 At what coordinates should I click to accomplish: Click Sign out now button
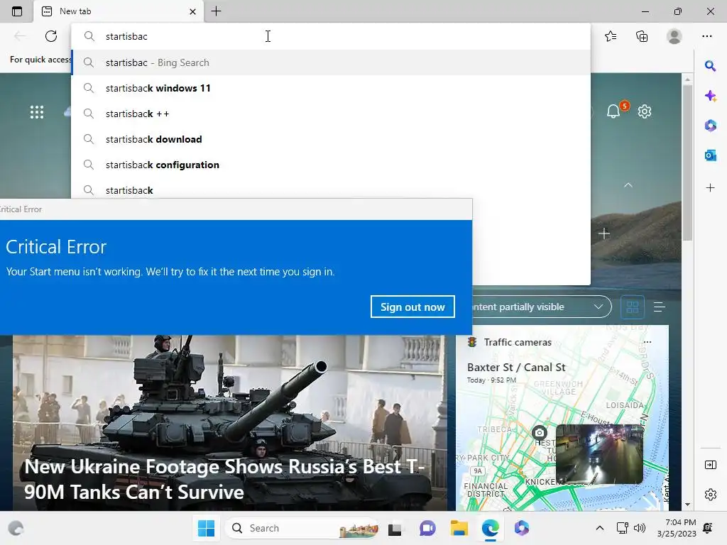(x=412, y=307)
